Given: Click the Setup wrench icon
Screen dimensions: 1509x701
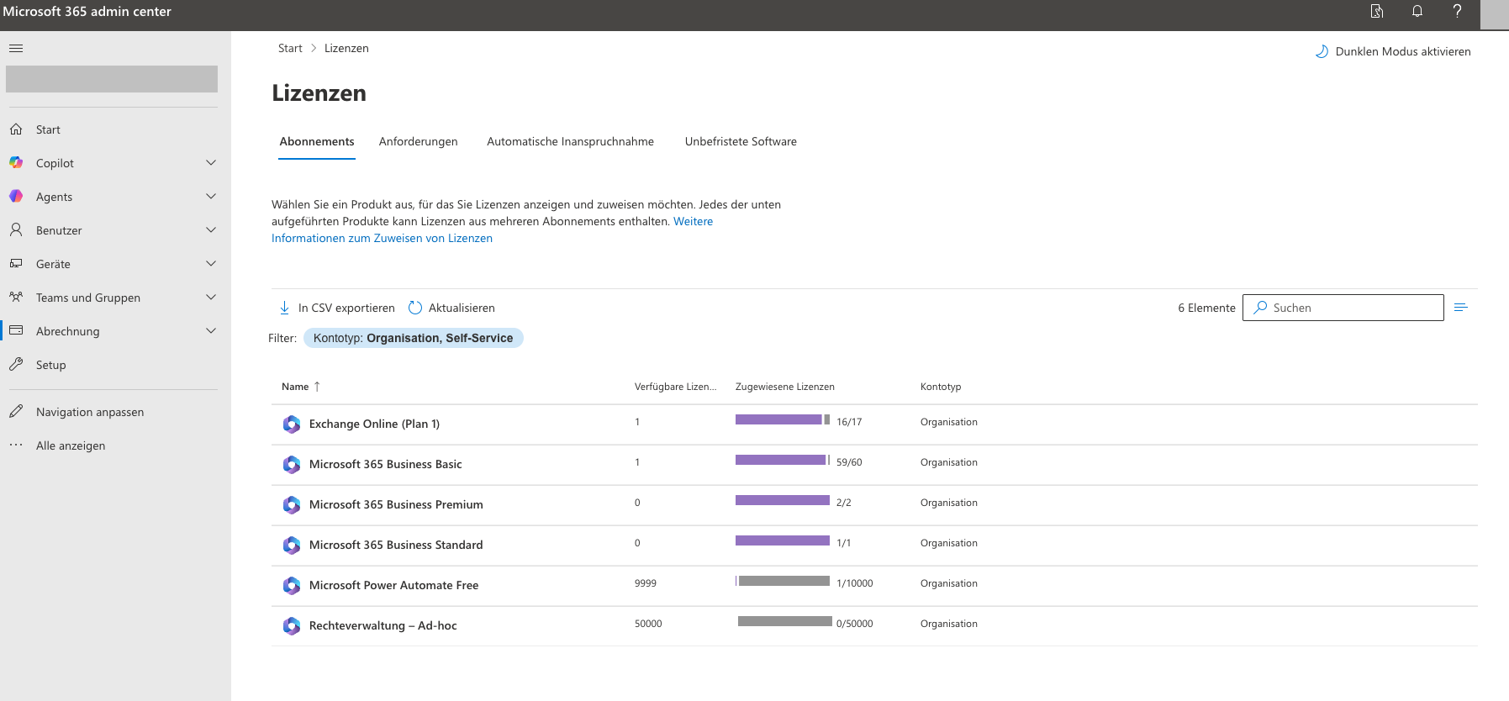Looking at the screenshot, I should (16, 365).
